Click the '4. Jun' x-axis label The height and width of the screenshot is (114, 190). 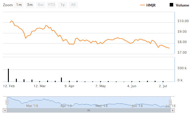pos(132,86)
